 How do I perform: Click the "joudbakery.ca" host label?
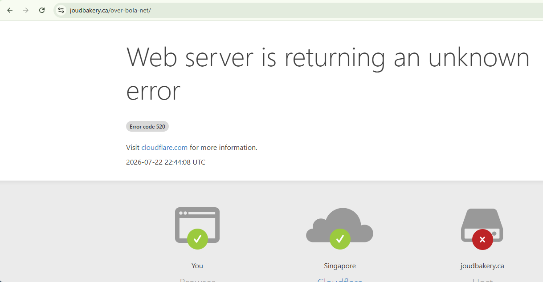pyautogui.click(x=482, y=266)
